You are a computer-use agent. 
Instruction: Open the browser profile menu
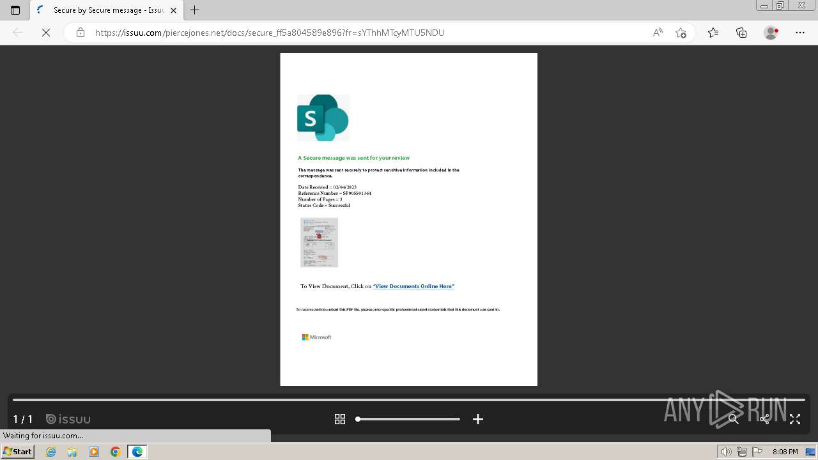coord(771,33)
